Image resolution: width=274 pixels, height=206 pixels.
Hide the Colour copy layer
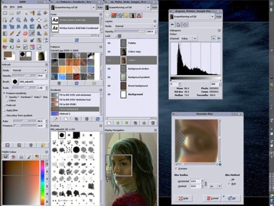[x=109, y=52]
